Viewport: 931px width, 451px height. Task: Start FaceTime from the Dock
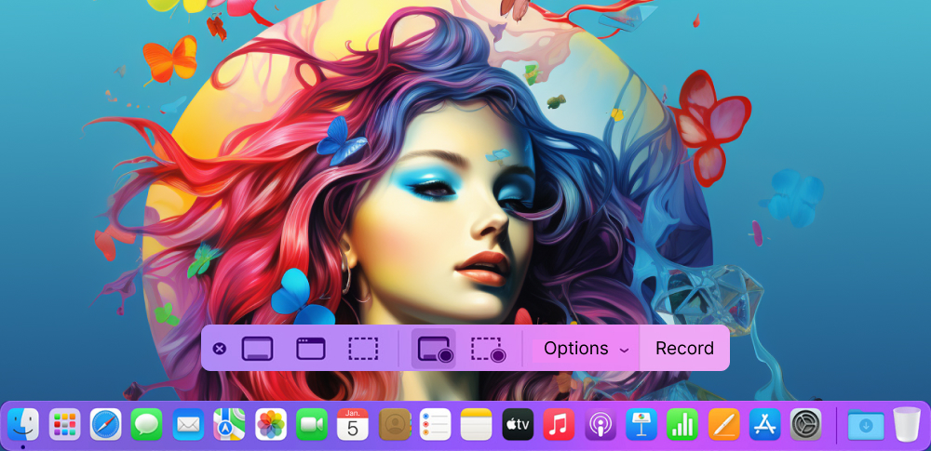312,424
